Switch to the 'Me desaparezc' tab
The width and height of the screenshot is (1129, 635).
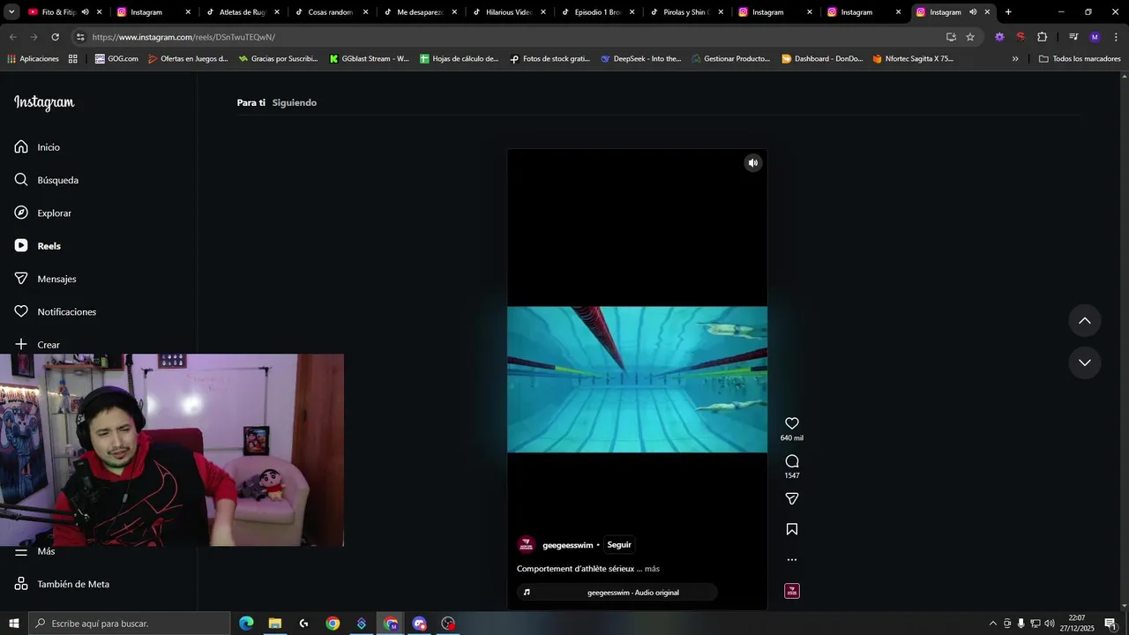pos(421,12)
